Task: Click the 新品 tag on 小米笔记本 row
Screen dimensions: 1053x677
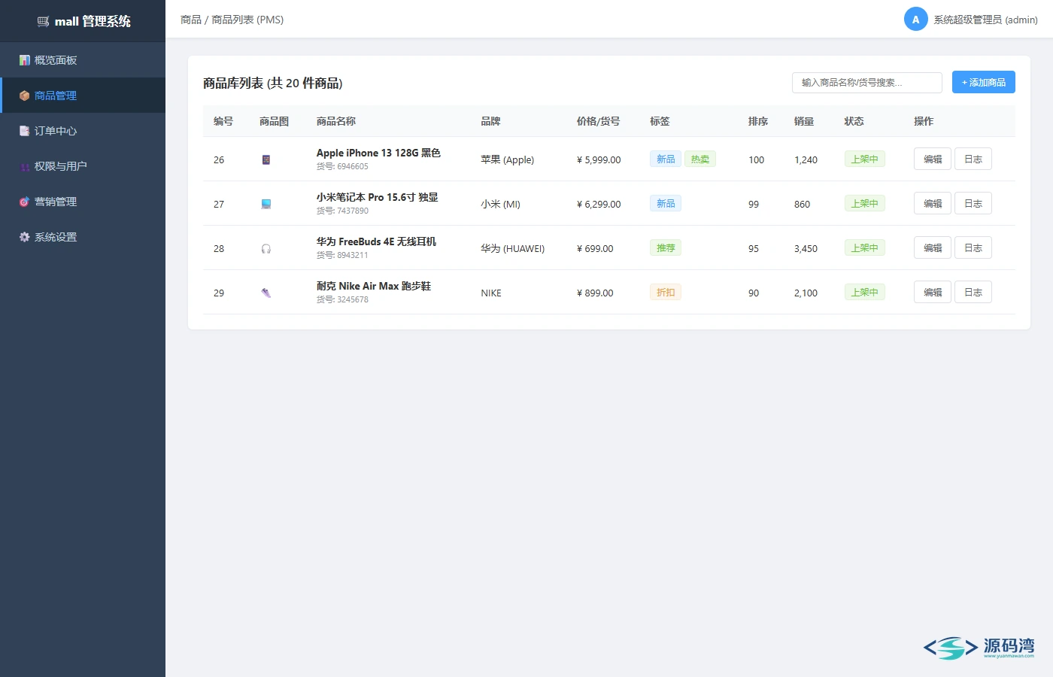Action: click(666, 203)
